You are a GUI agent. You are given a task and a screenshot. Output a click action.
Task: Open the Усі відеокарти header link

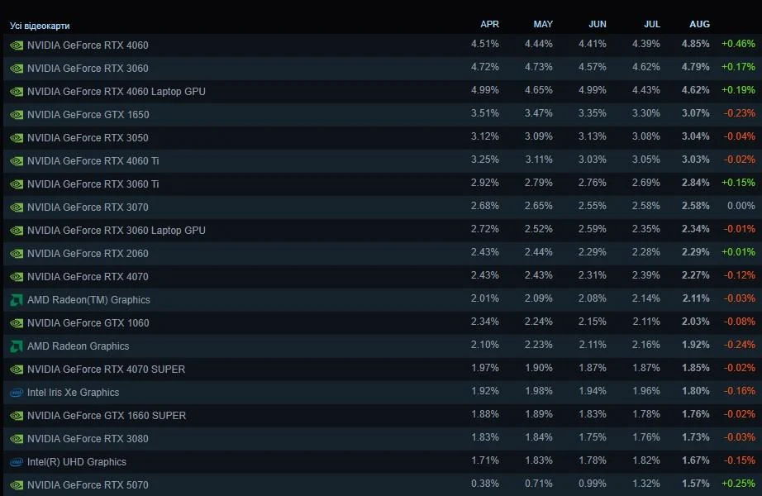pos(40,26)
